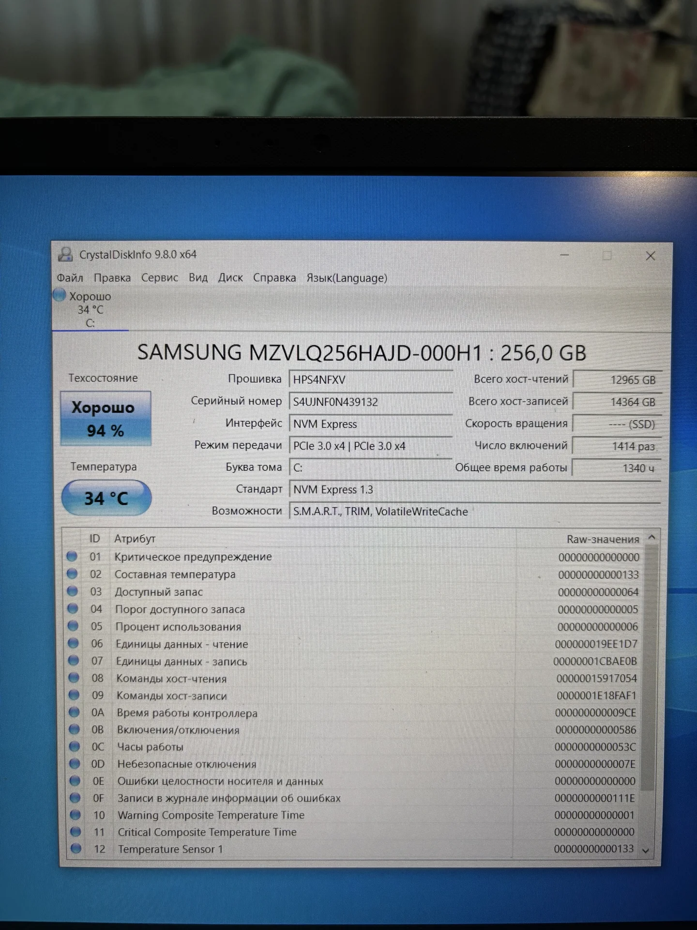This screenshot has width=697, height=930.
Task: Click power-on hours value 1340 ч
Action: pyautogui.click(x=617, y=468)
